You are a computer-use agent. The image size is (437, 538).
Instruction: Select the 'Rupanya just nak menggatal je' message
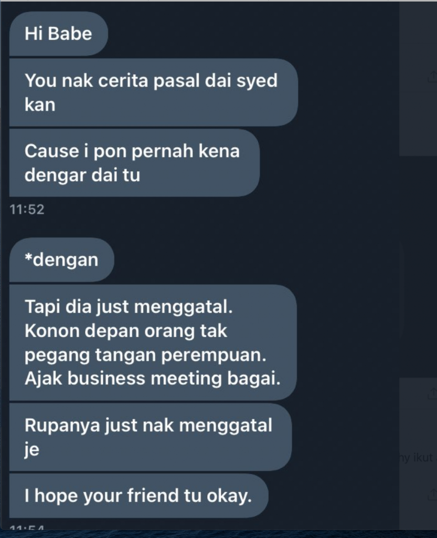pyautogui.click(x=151, y=437)
